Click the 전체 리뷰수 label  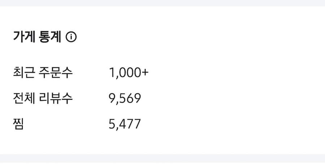(43, 98)
